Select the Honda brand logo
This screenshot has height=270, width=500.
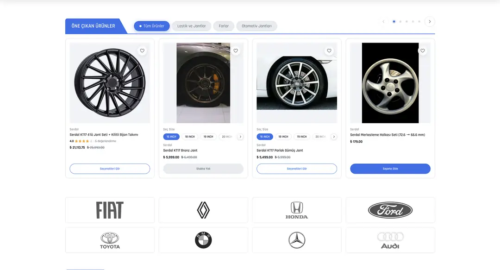pyautogui.click(x=297, y=210)
